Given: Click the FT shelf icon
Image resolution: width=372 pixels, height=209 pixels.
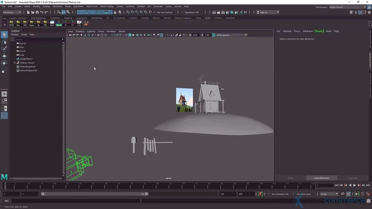Looking at the screenshot, I should point(66,23).
